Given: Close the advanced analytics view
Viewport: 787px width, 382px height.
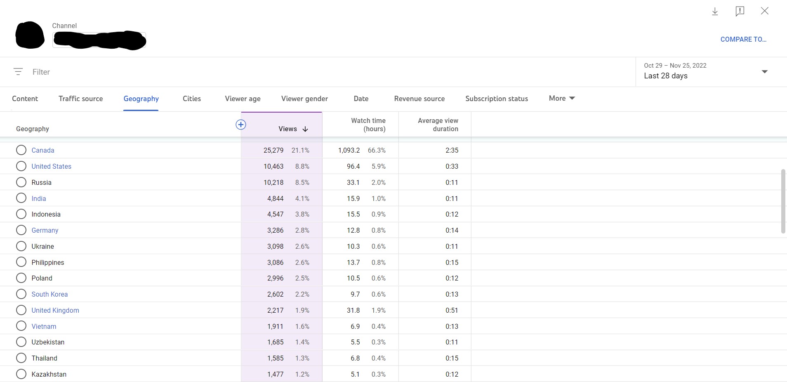Looking at the screenshot, I should tap(764, 11).
